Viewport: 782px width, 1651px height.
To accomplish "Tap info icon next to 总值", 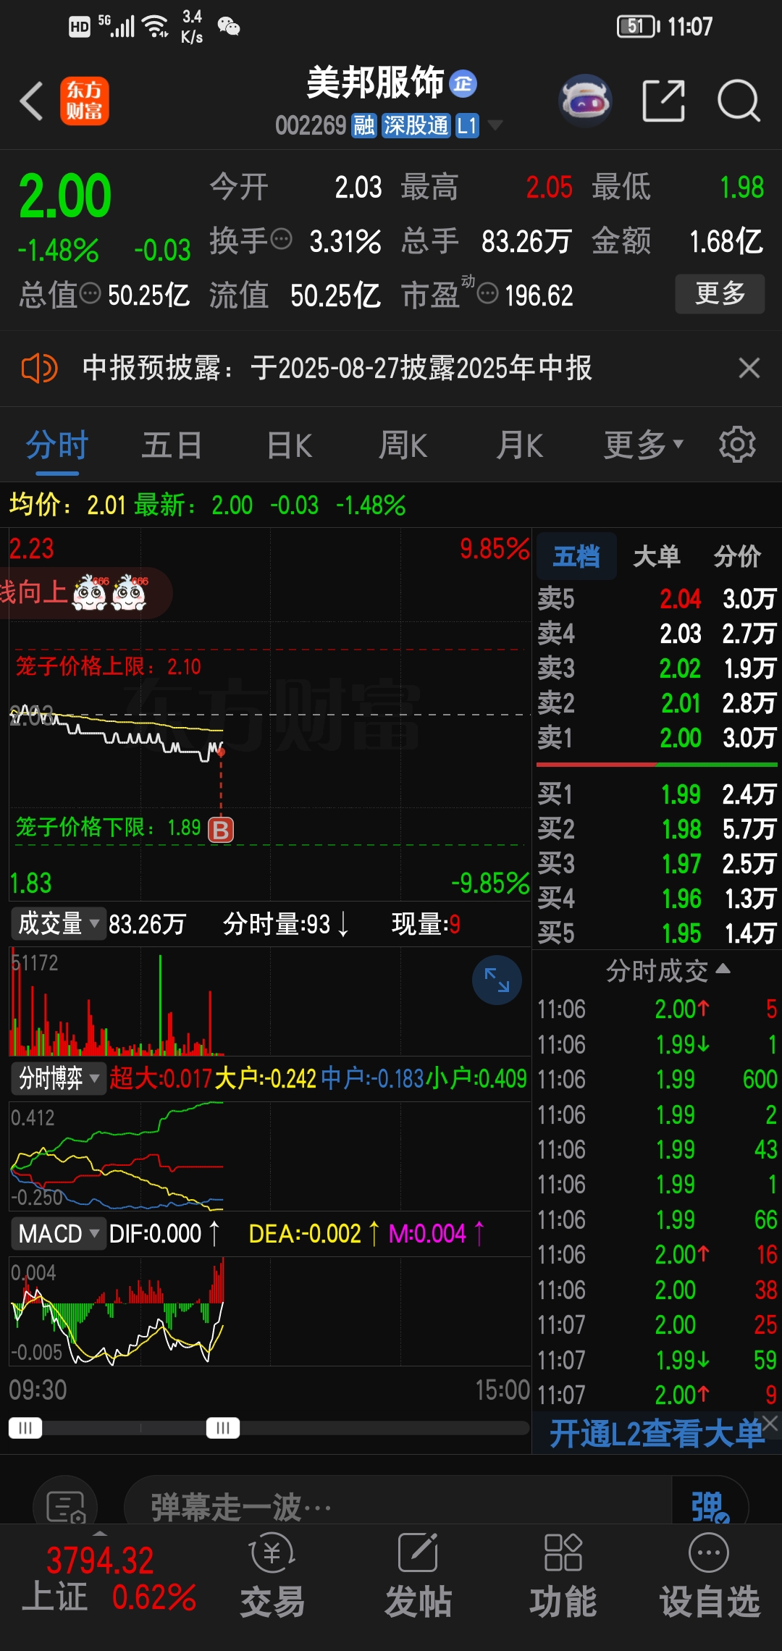I will click(x=90, y=293).
